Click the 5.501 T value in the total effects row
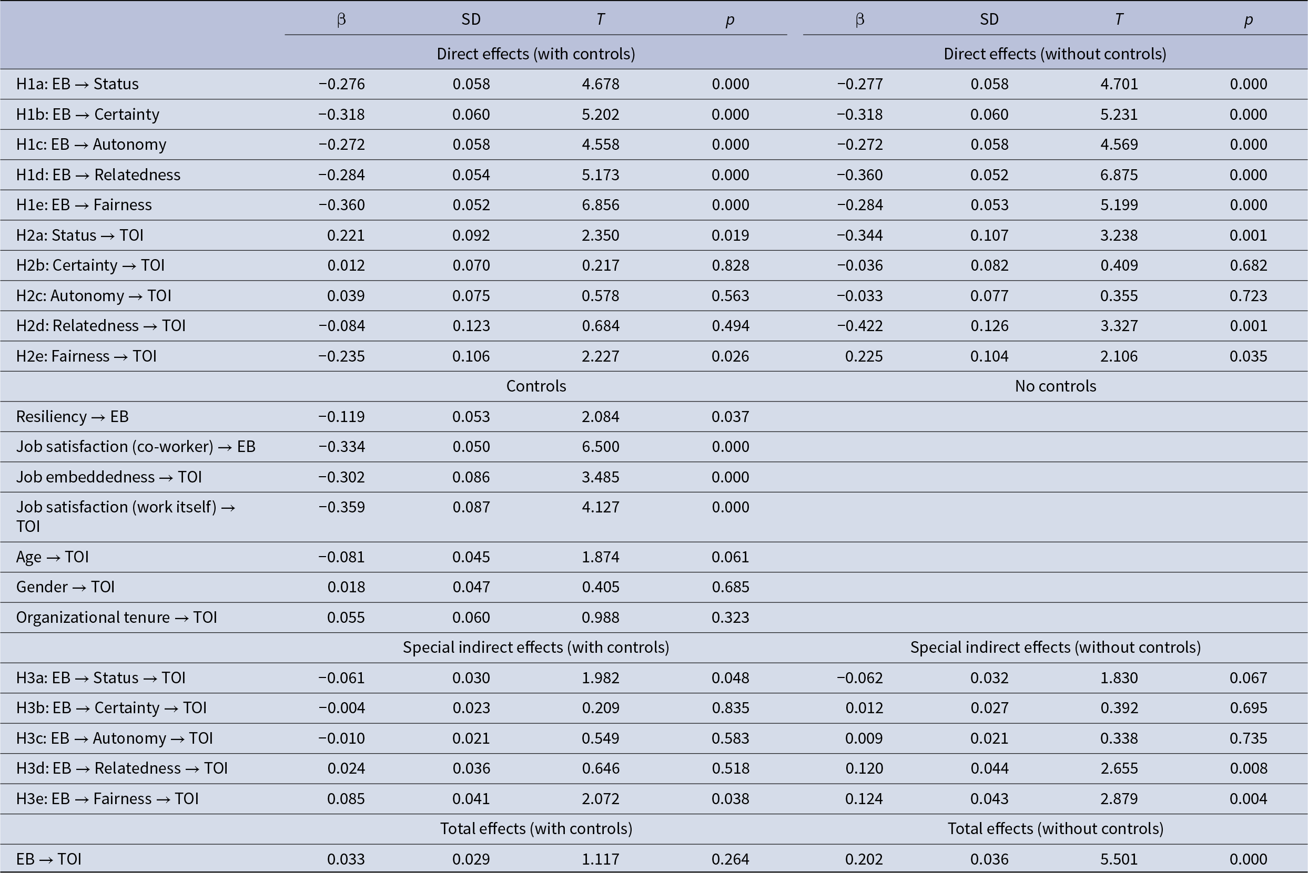Image resolution: width=1308 pixels, height=873 pixels. pyautogui.click(x=1119, y=858)
